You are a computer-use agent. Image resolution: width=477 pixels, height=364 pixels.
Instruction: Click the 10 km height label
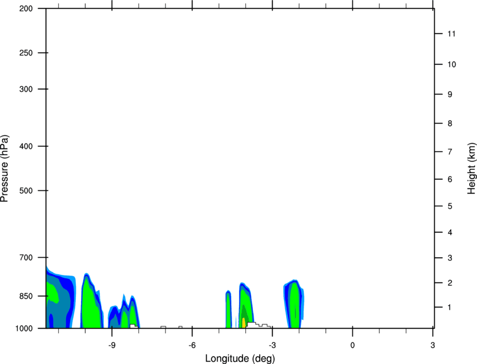click(x=451, y=64)
